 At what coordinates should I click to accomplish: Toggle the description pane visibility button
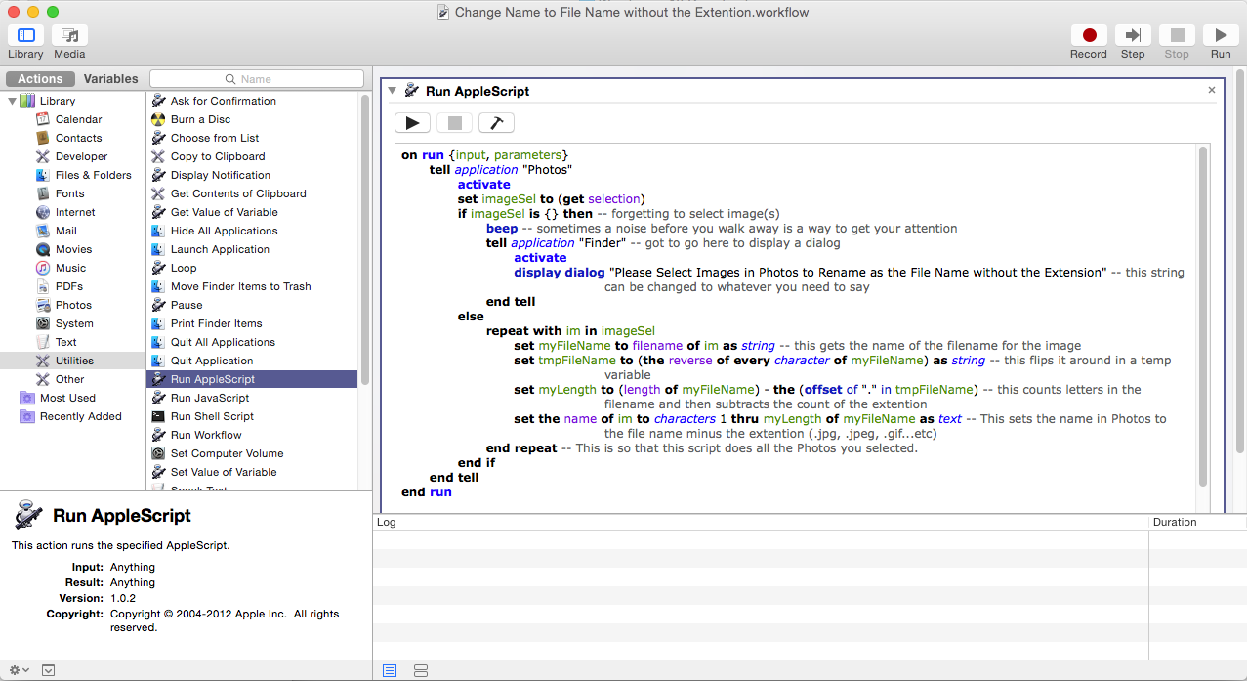49,670
